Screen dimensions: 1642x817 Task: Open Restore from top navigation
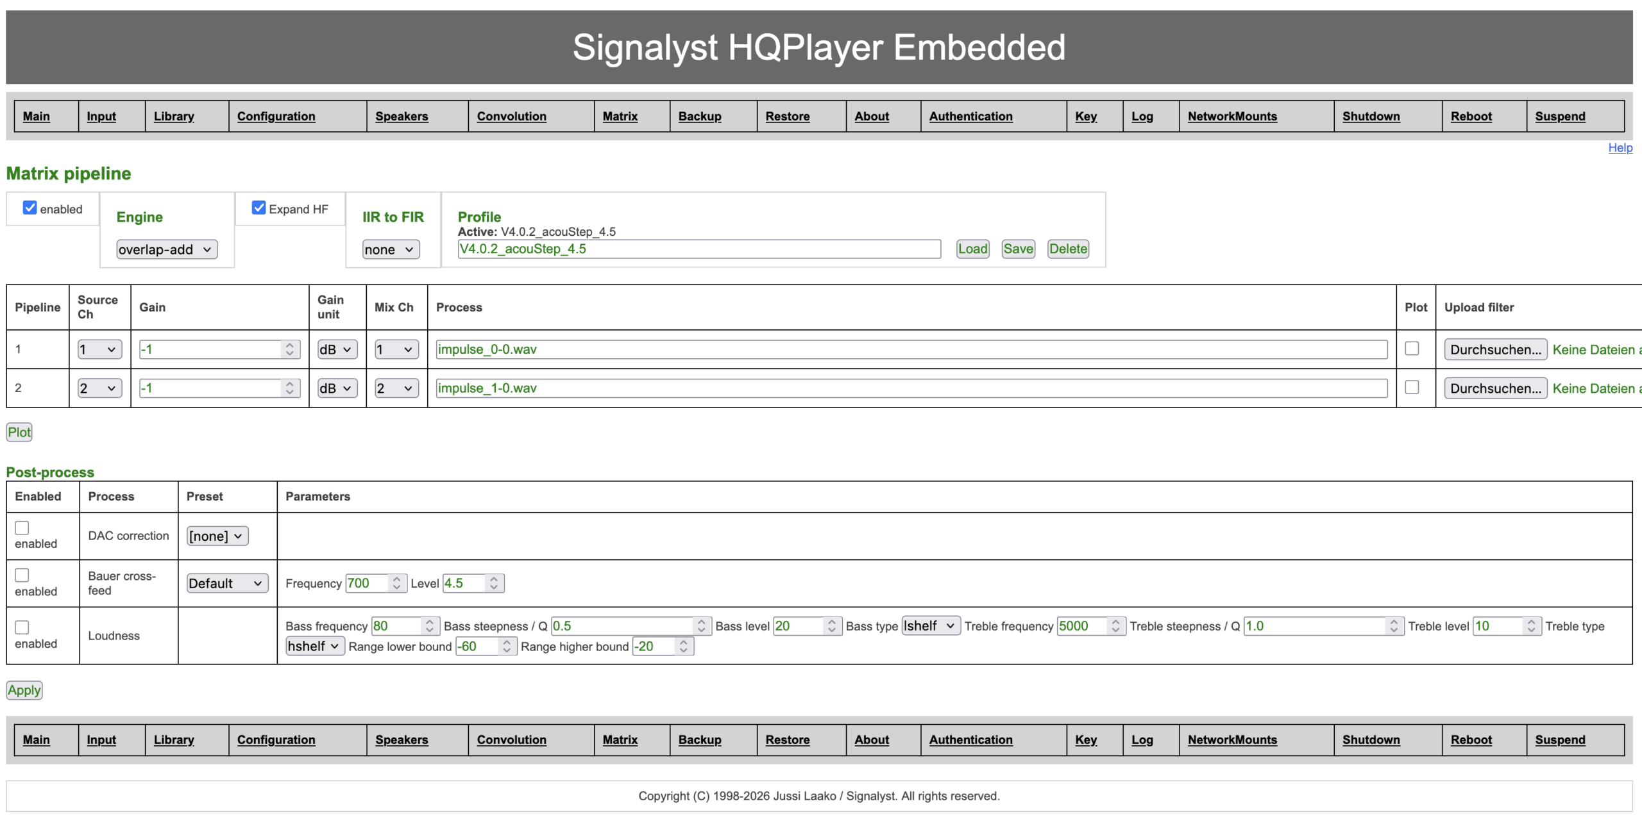(788, 117)
